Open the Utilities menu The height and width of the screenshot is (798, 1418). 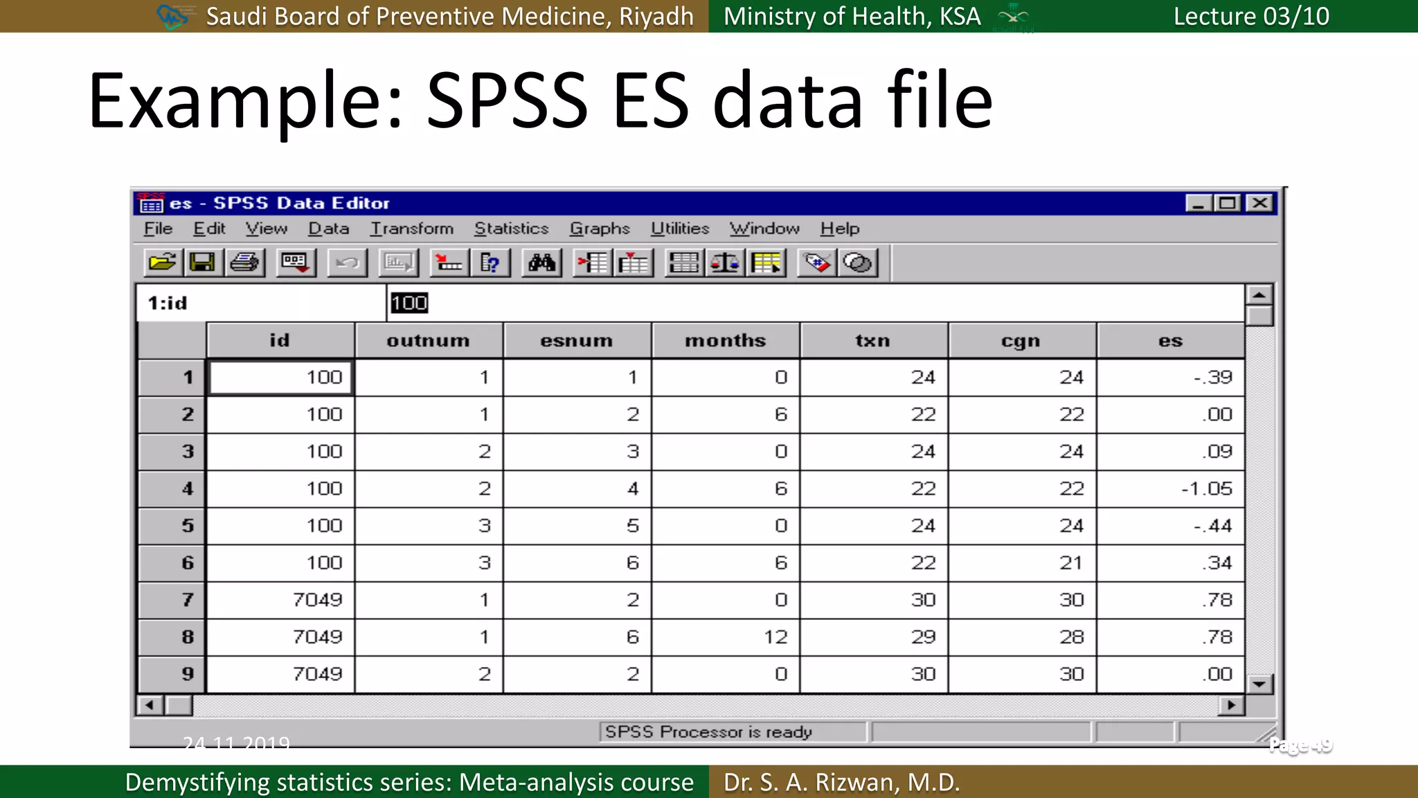tap(680, 229)
